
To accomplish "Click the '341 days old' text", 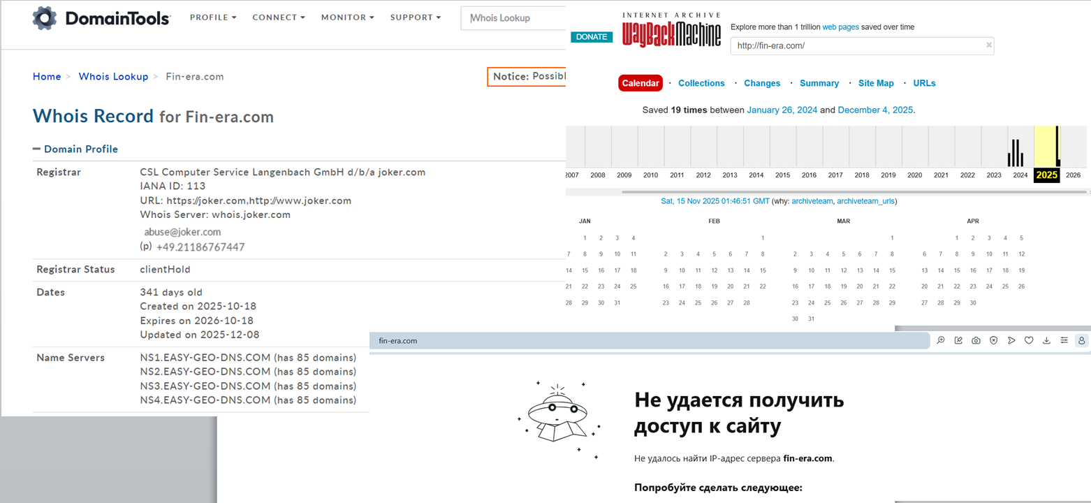I will tap(171, 293).
